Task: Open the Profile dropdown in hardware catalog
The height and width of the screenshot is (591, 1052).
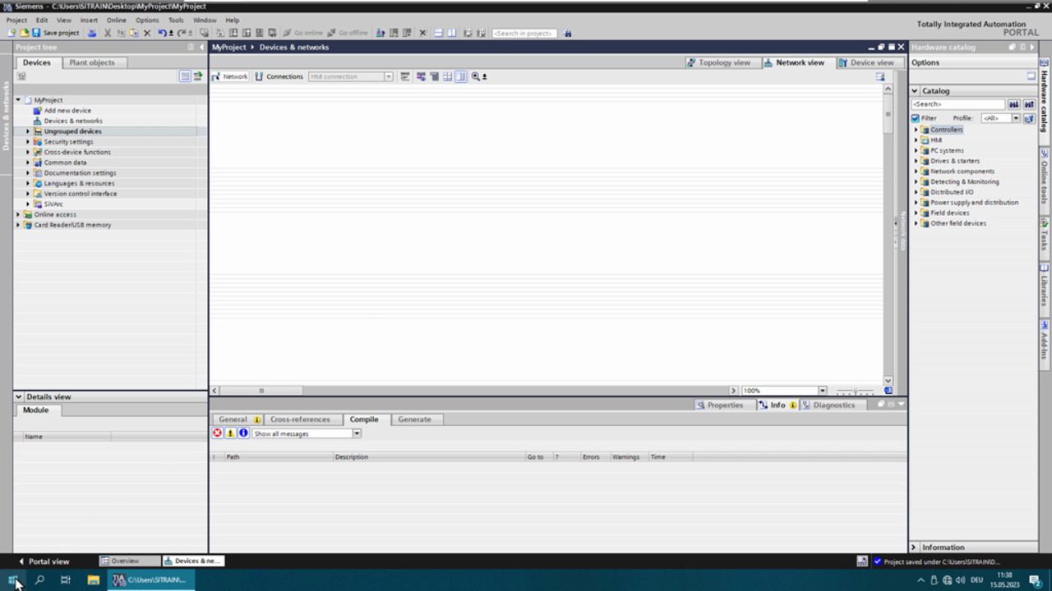Action: tap(1015, 118)
